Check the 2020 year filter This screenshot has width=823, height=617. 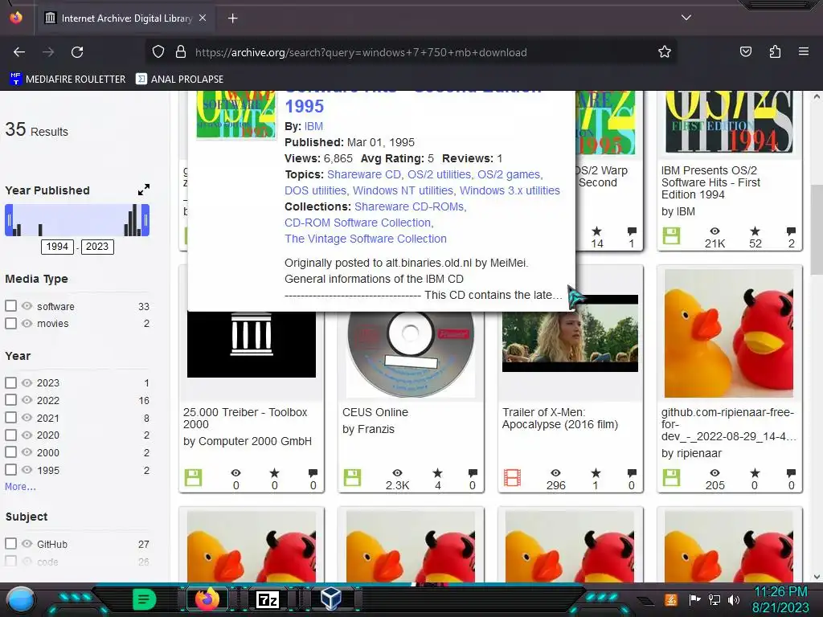(x=10, y=435)
